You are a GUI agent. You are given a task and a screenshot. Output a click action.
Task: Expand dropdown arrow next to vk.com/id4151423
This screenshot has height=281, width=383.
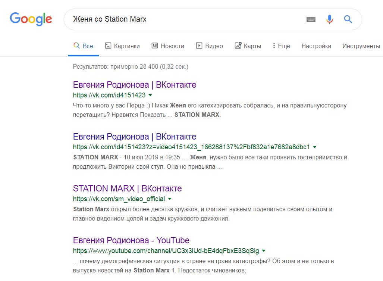150,95
